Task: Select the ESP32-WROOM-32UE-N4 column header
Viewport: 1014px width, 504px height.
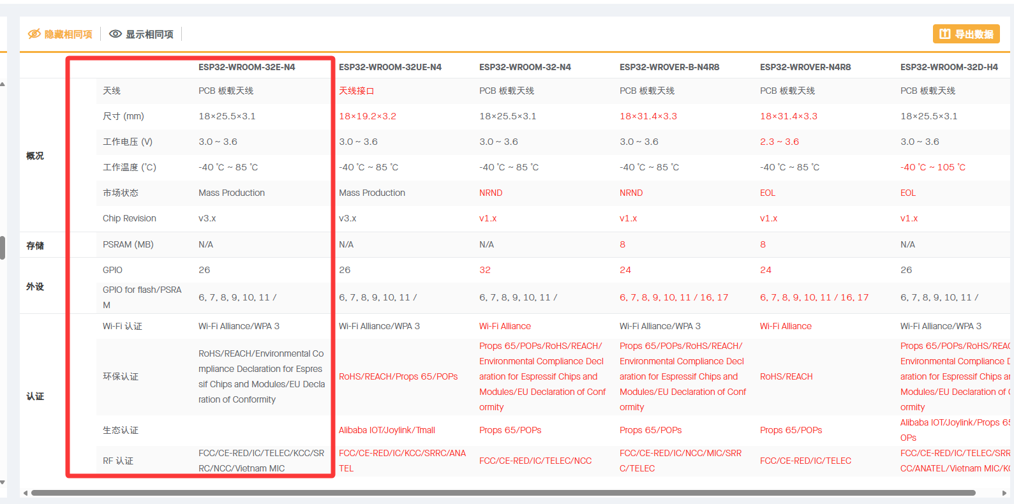Action: [390, 67]
